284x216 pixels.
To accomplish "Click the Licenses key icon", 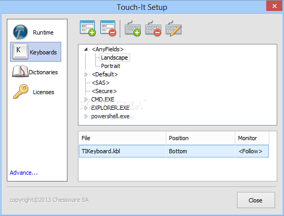I will (20, 92).
